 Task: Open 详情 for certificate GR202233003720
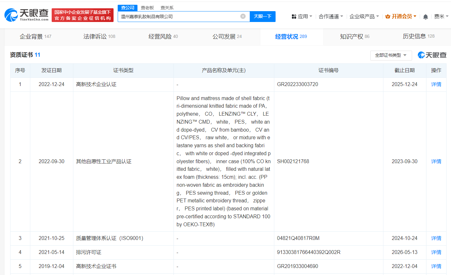436,84
